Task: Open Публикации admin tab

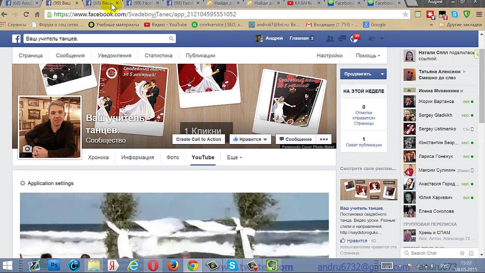Action: (x=200, y=55)
